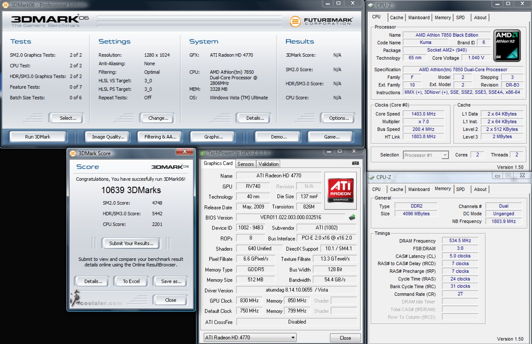Click the ATI CrossFire "Disabled" field
The image size is (532, 344).
[x=296, y=322]
